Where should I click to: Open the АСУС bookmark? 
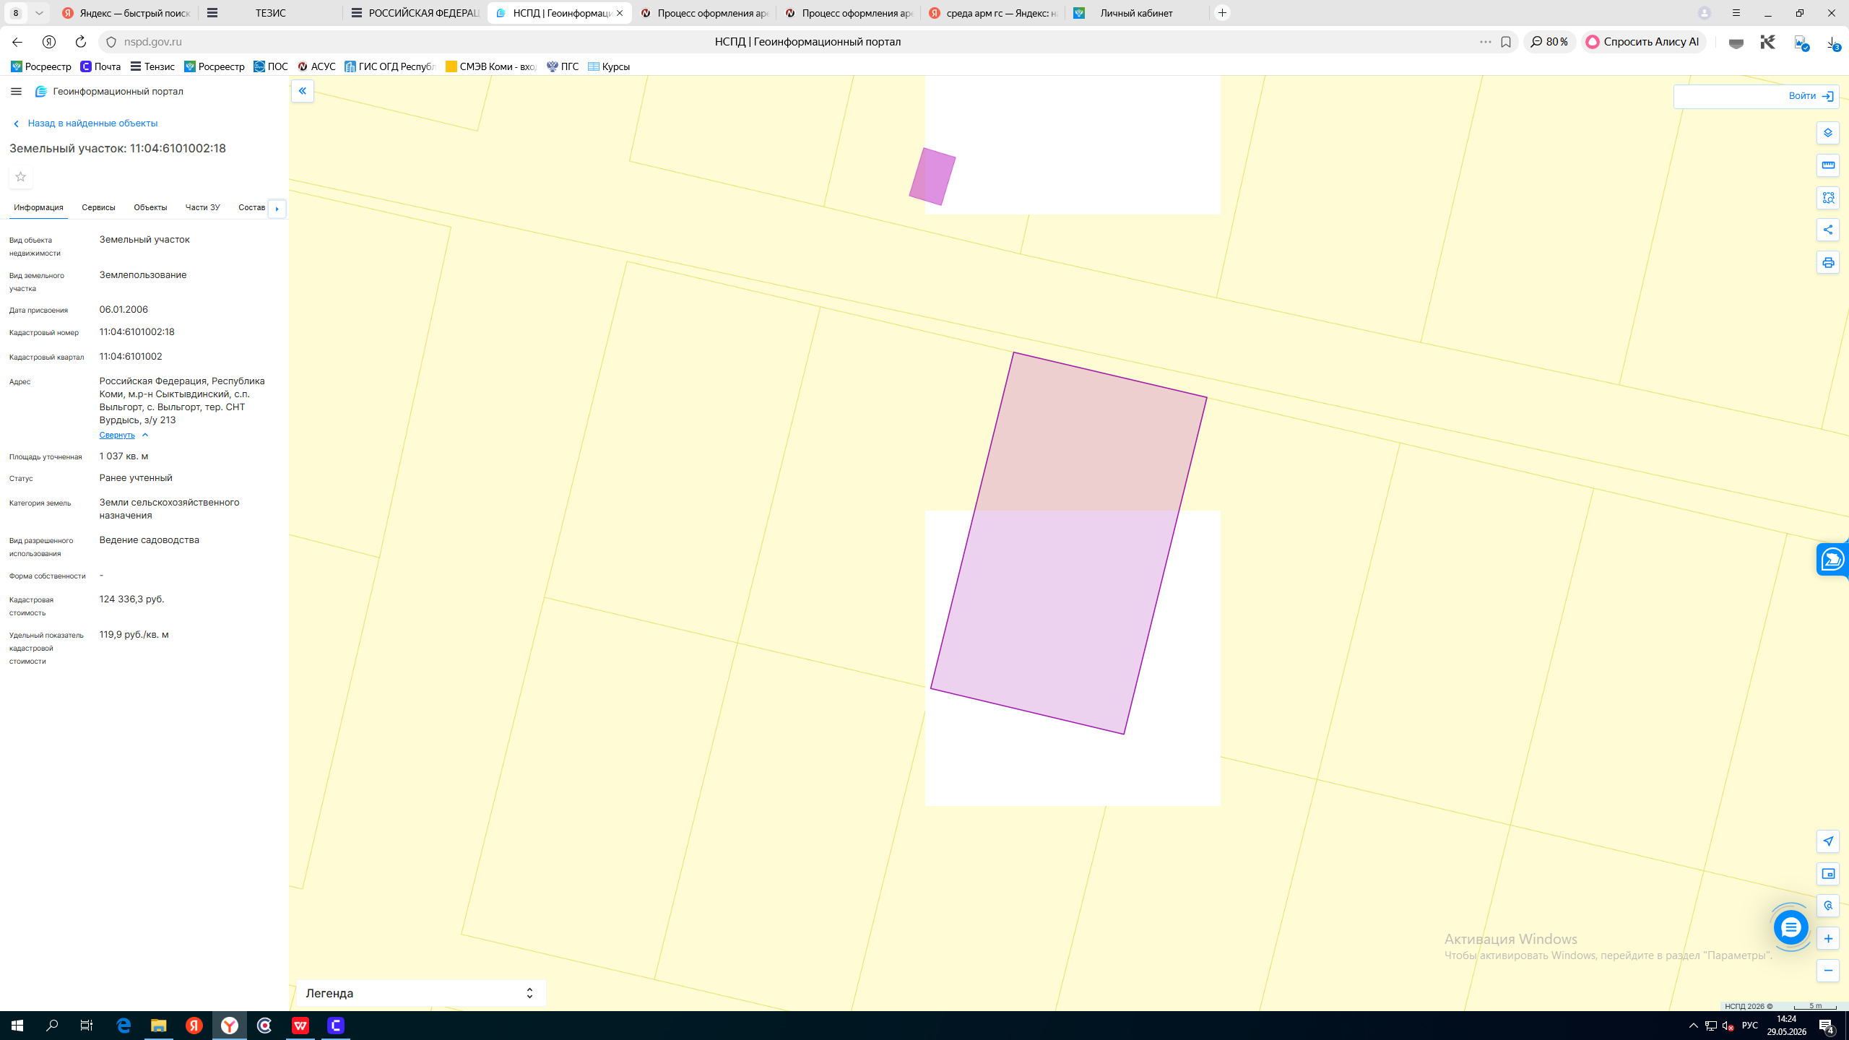pyautogui.click(x=316, y=66)
